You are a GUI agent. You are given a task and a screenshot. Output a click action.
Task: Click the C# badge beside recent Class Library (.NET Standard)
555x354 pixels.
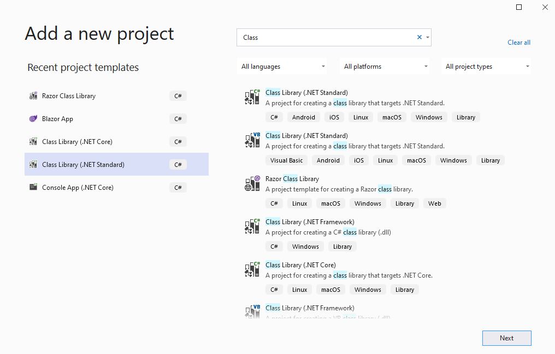click(x=178, y=165)
